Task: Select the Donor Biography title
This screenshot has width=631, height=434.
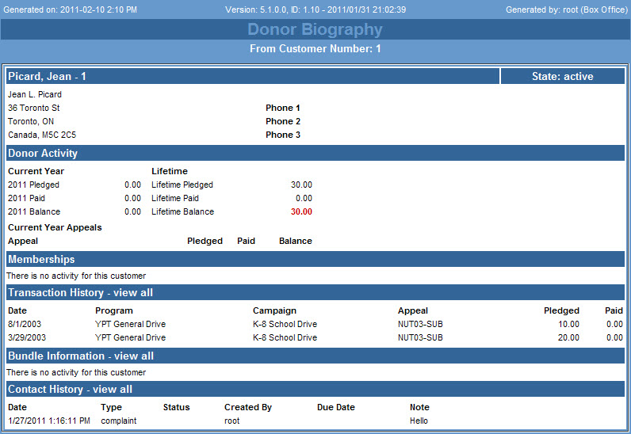Action: click(315, 29)
